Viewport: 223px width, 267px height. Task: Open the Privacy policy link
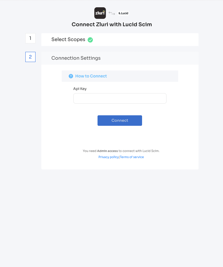pos(108,157)
